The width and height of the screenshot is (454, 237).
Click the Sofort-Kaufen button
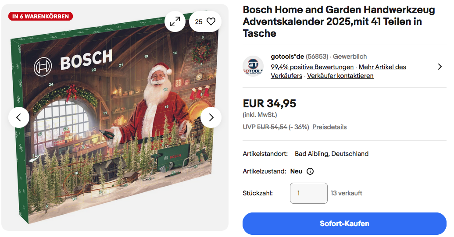pos(344,223)
